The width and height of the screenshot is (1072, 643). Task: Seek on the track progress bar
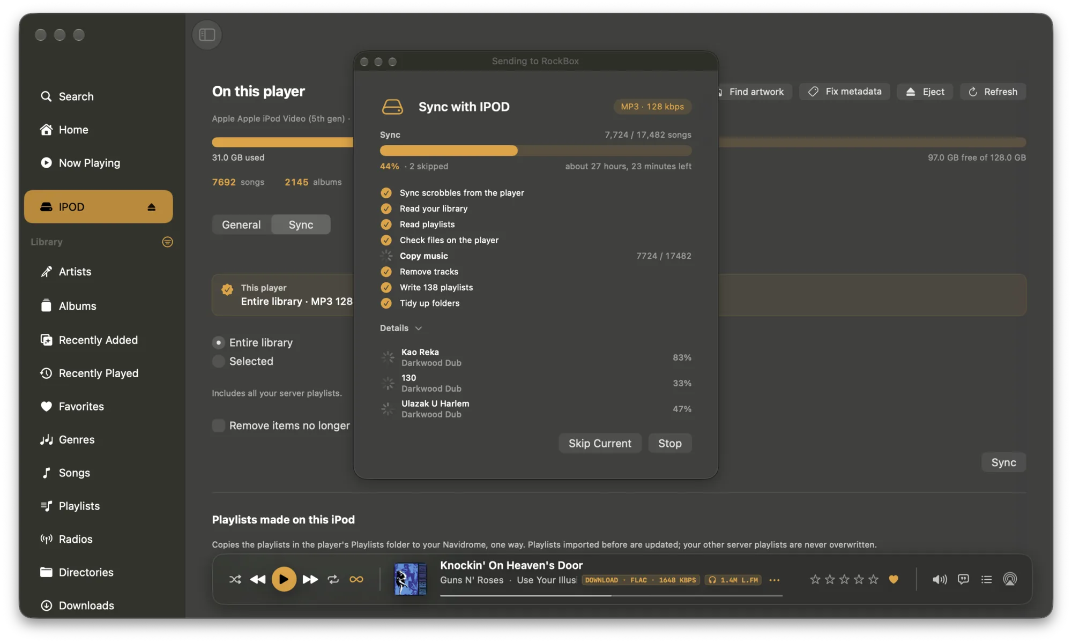(611, 596)
